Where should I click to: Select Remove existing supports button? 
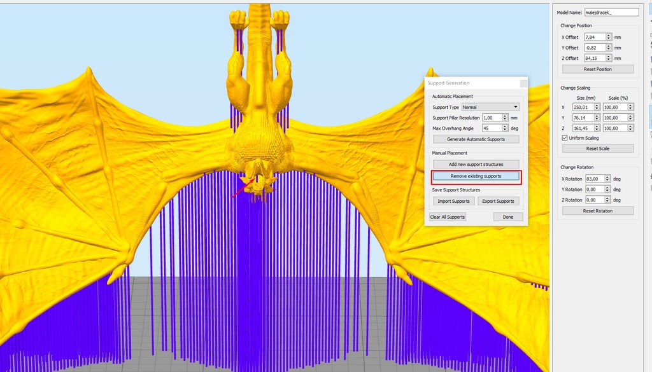pos(476,176)
